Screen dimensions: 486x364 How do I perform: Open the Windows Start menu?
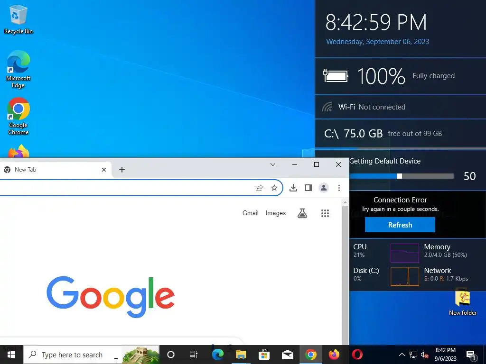coord(11,355)
